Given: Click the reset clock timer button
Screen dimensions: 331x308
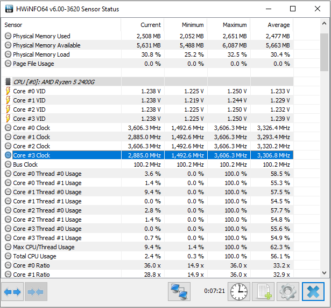Looking at the screenshot, I should coord(239,292).
